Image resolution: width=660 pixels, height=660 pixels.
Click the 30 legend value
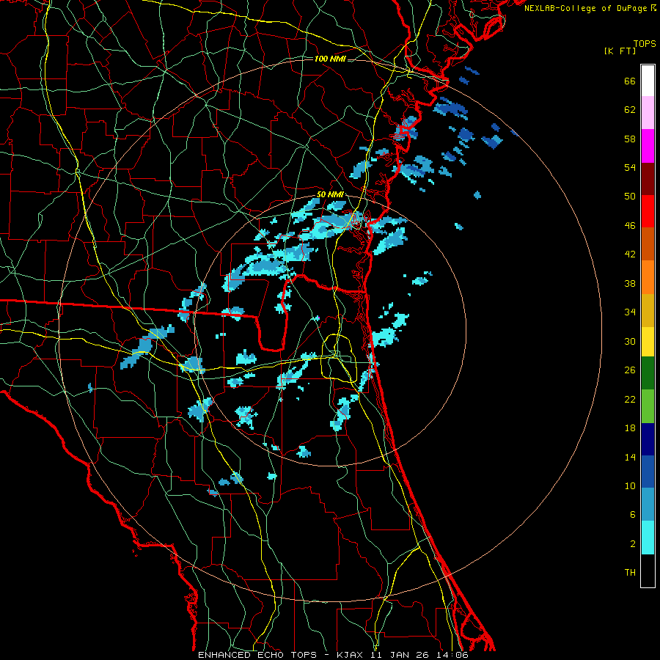tap(630, 341)
